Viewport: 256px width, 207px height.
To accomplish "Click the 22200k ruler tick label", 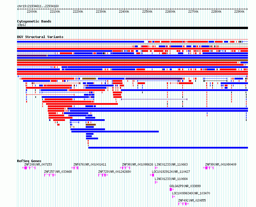I will [78, 12].
